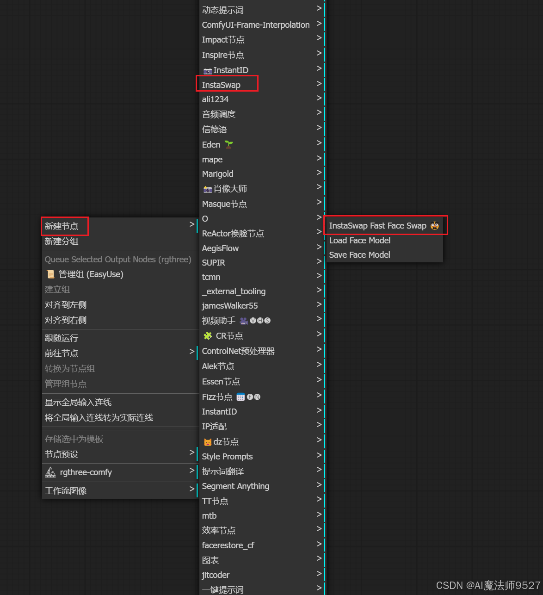
Task: Select 新建分组 from context menu
Action: tap(120, 241)
